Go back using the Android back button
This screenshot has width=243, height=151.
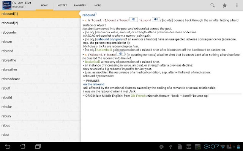point(8,146)
